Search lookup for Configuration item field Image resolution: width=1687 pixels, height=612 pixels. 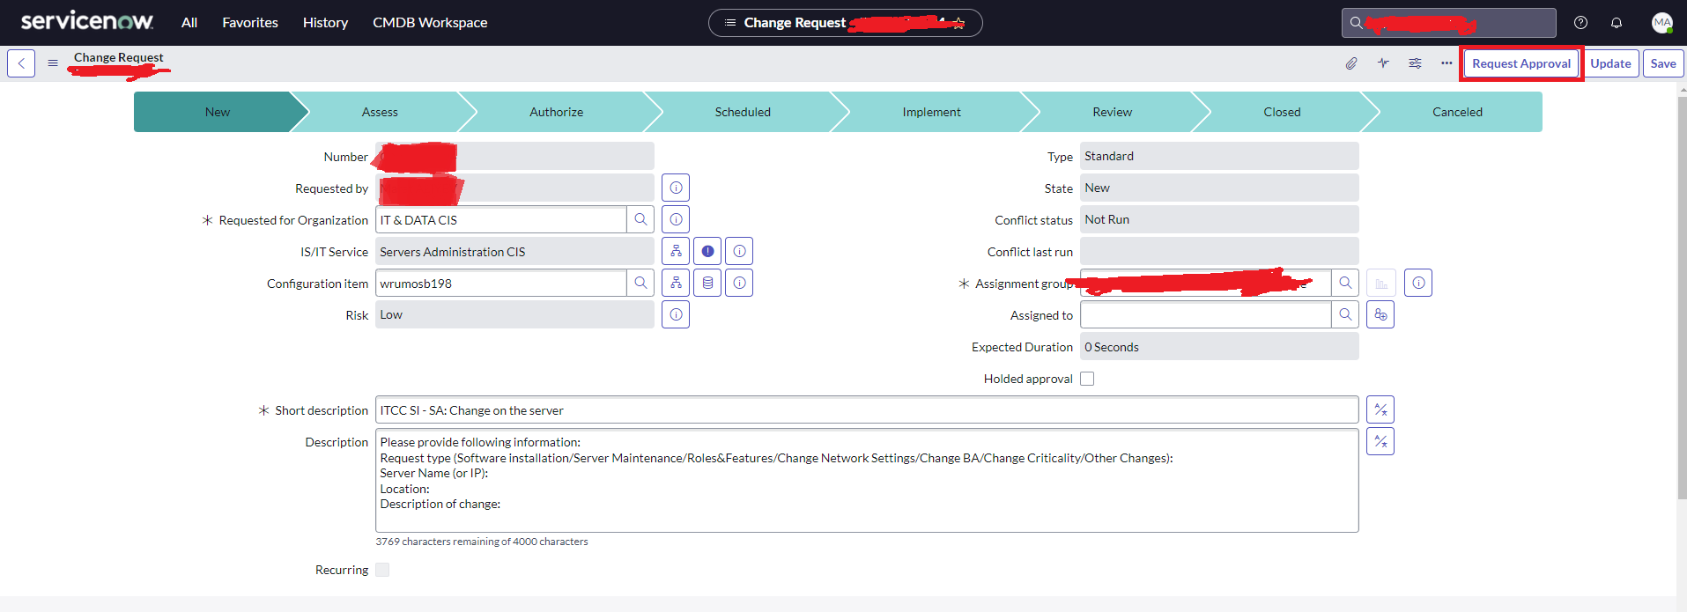pyautogui.click(x=640, y=284)
